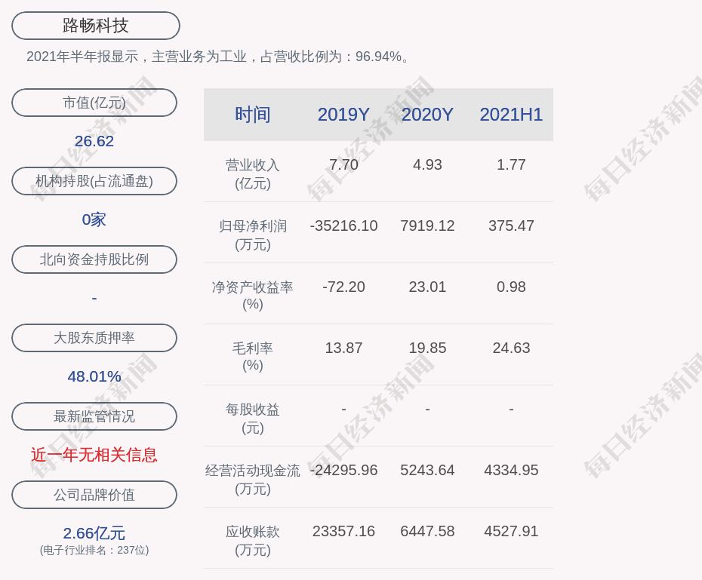Screen dimensions: 702x580
Task: Select the 北向资金持股比例 label pill
Action: (94, 259)
